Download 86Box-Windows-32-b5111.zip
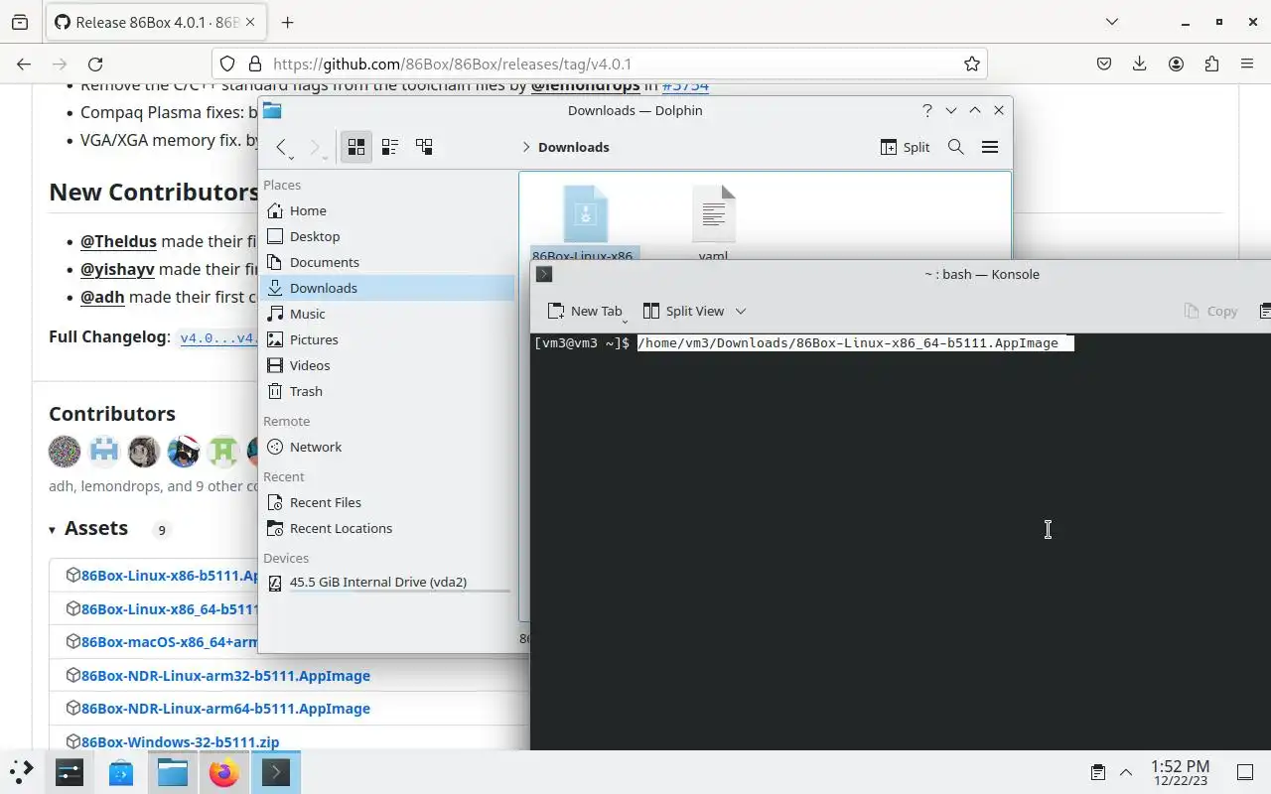This screenshot has height=794, width=1271. point(180,741)
